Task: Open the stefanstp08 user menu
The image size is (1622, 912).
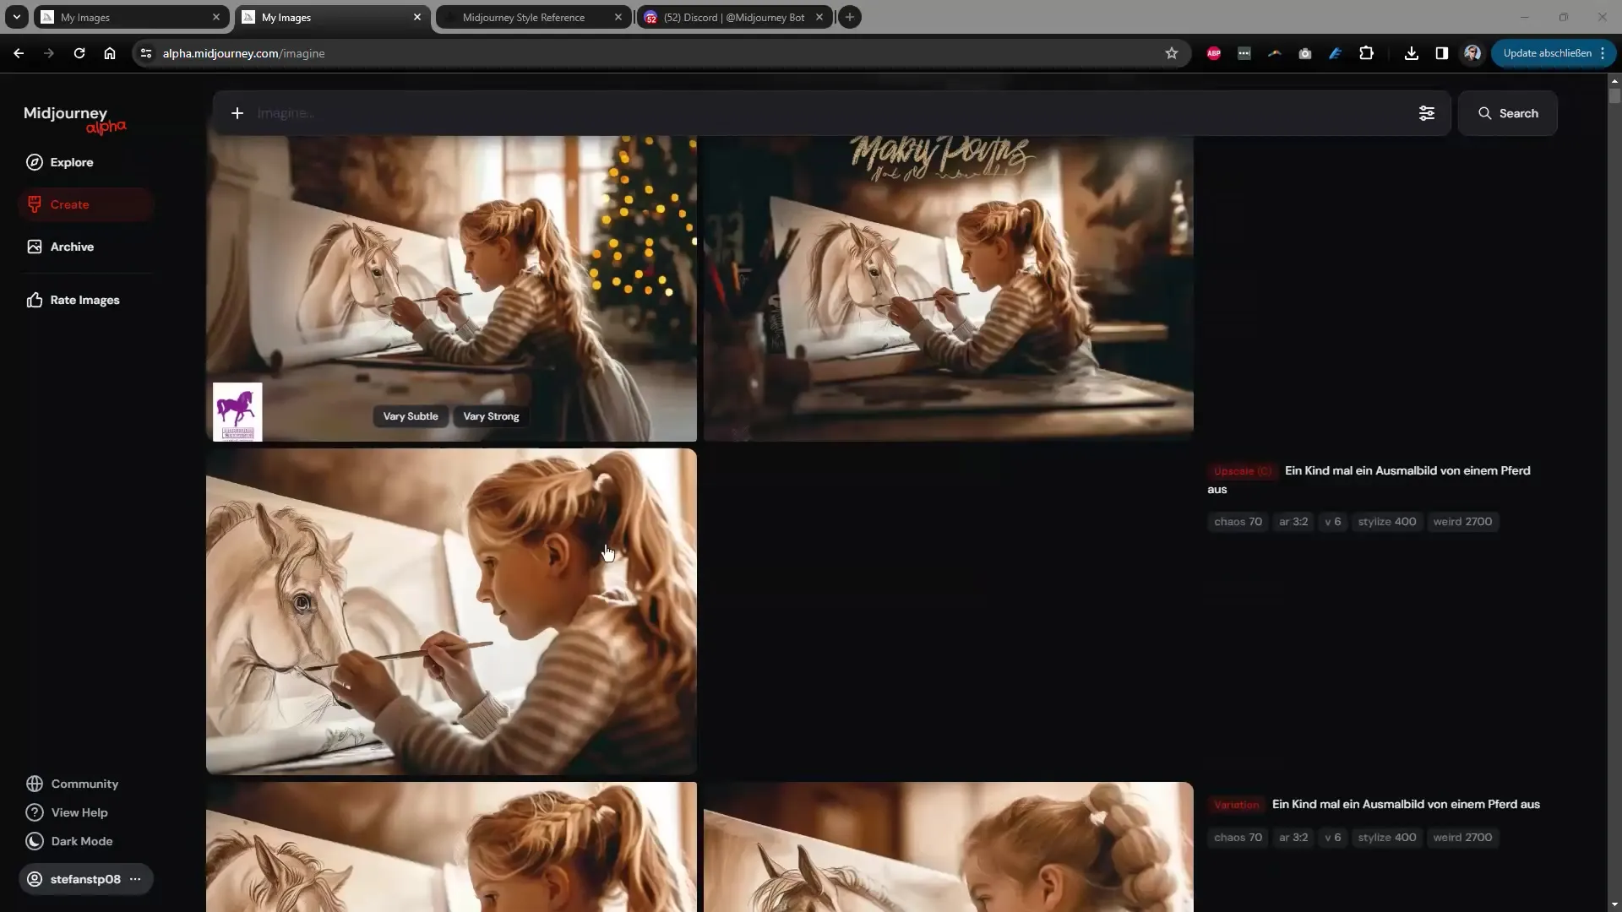Action: (x=135, y=878)
